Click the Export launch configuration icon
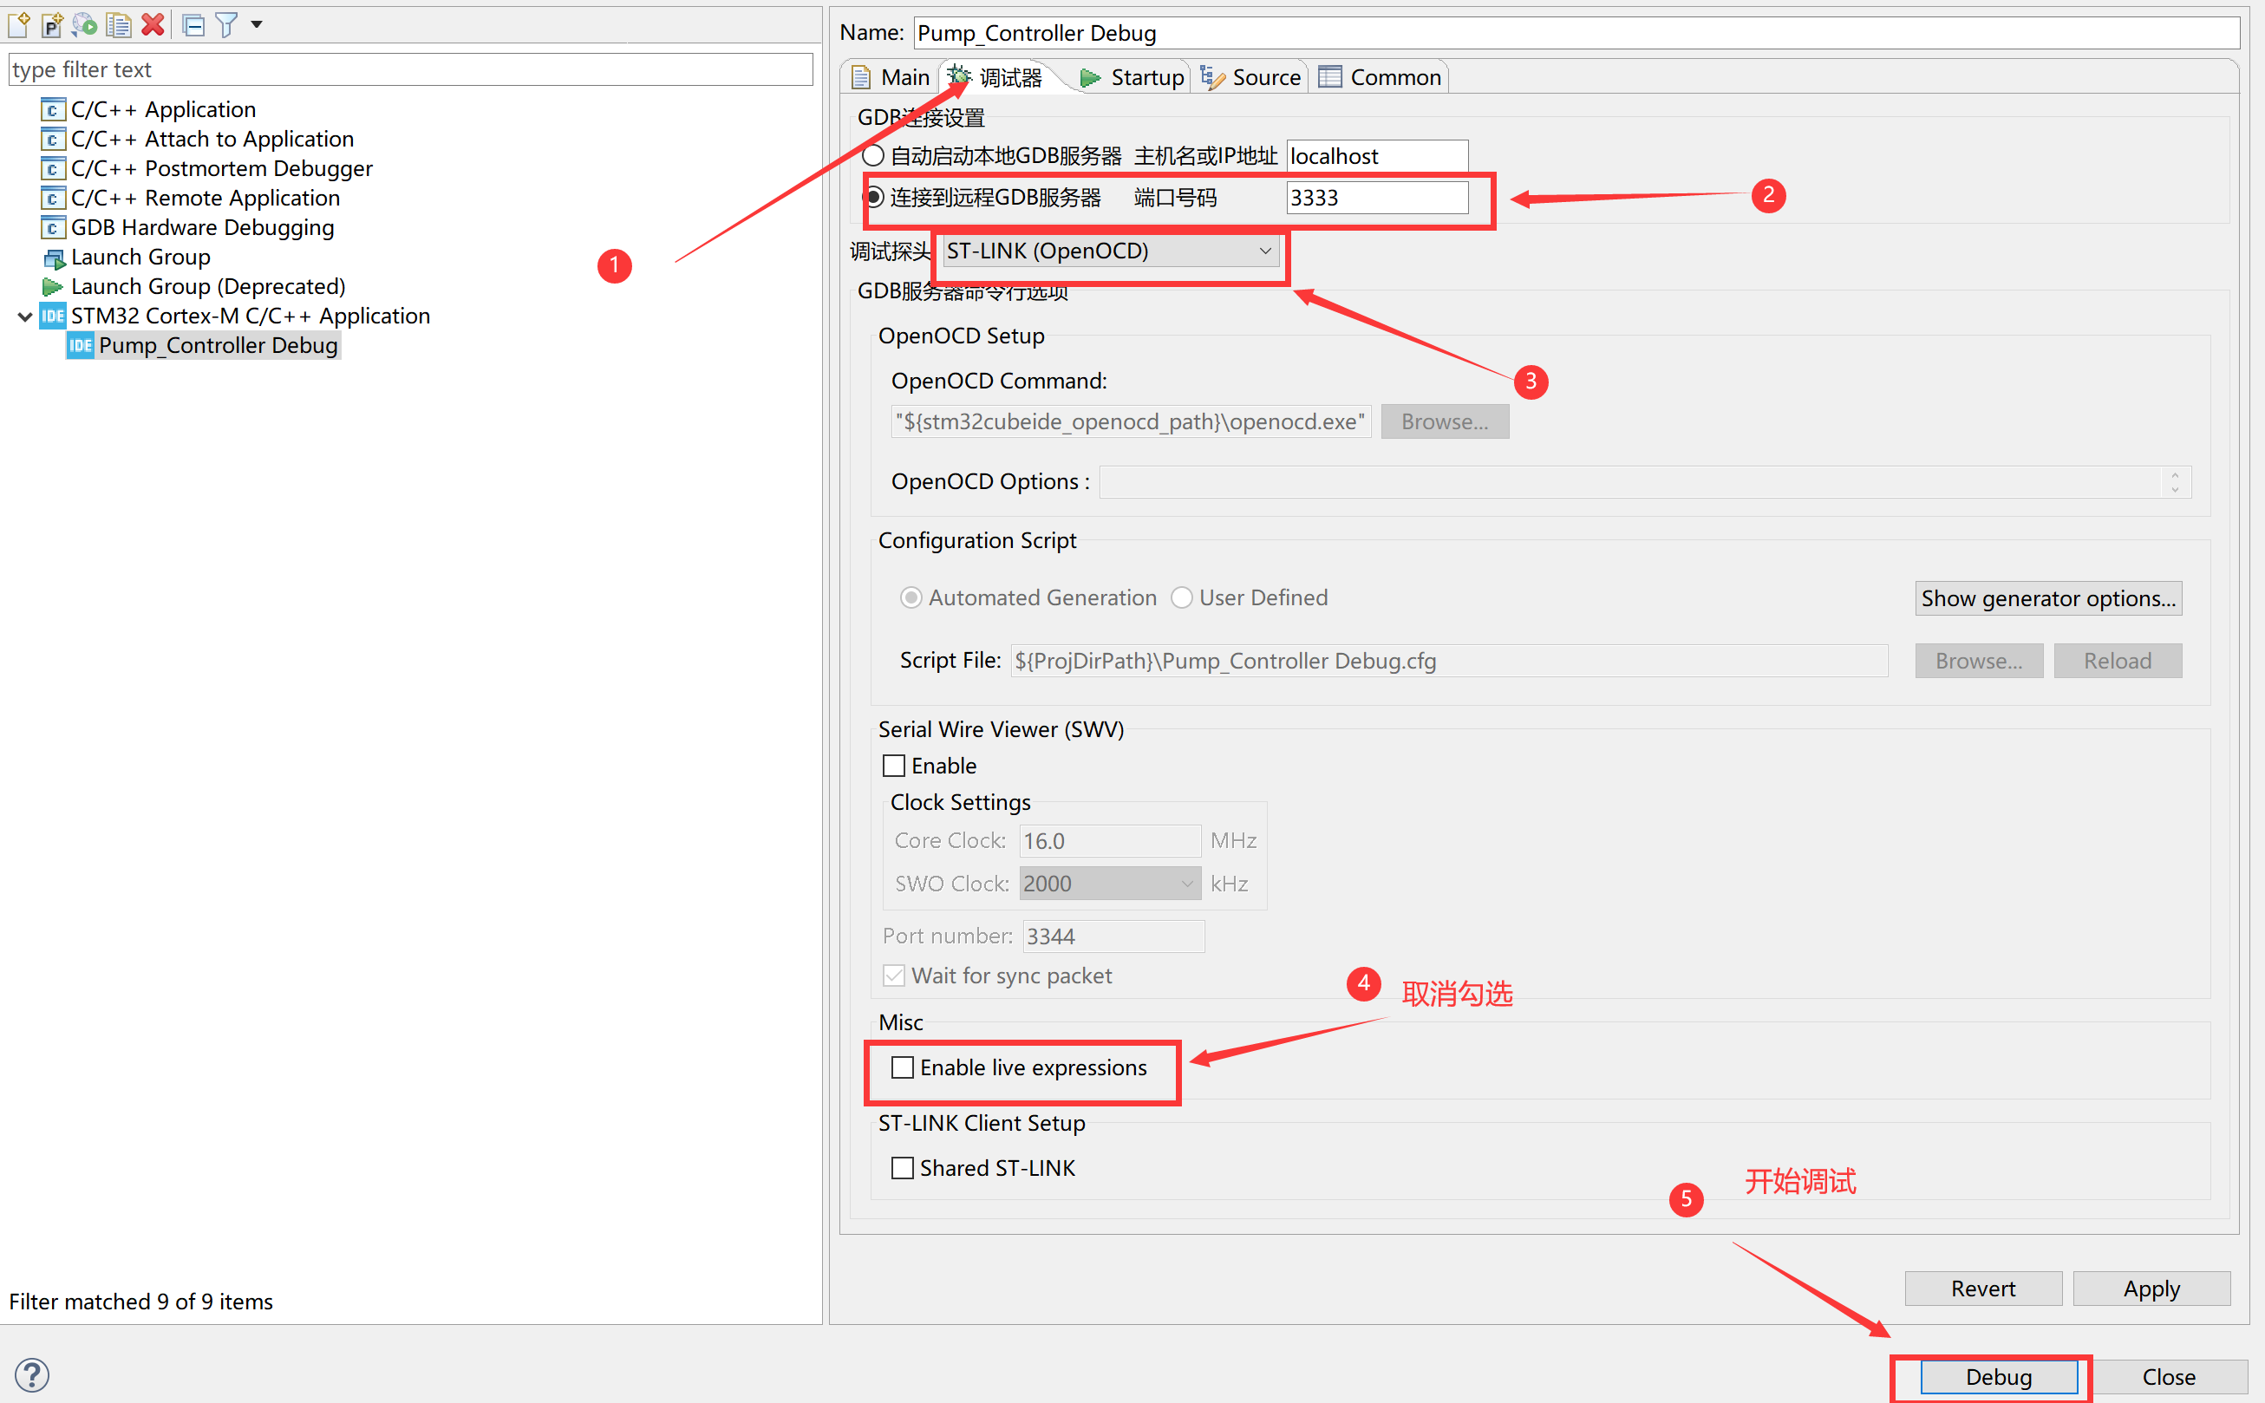The height and width of the screenshot is (1403, 2265). pos(85,25)
